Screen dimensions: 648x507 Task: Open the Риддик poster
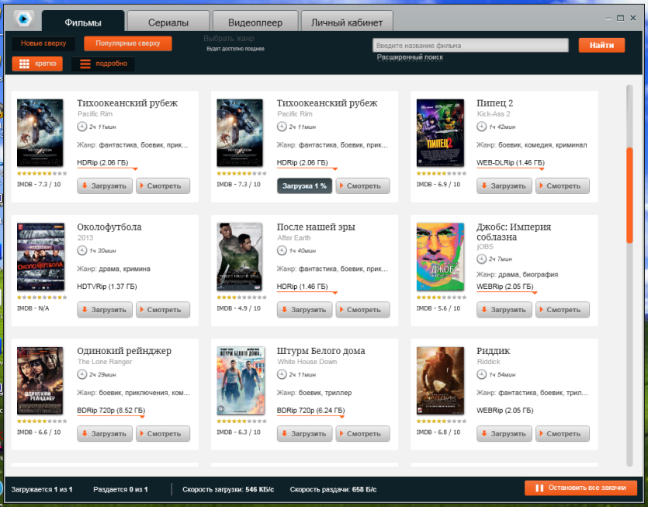tap(440, 380)
